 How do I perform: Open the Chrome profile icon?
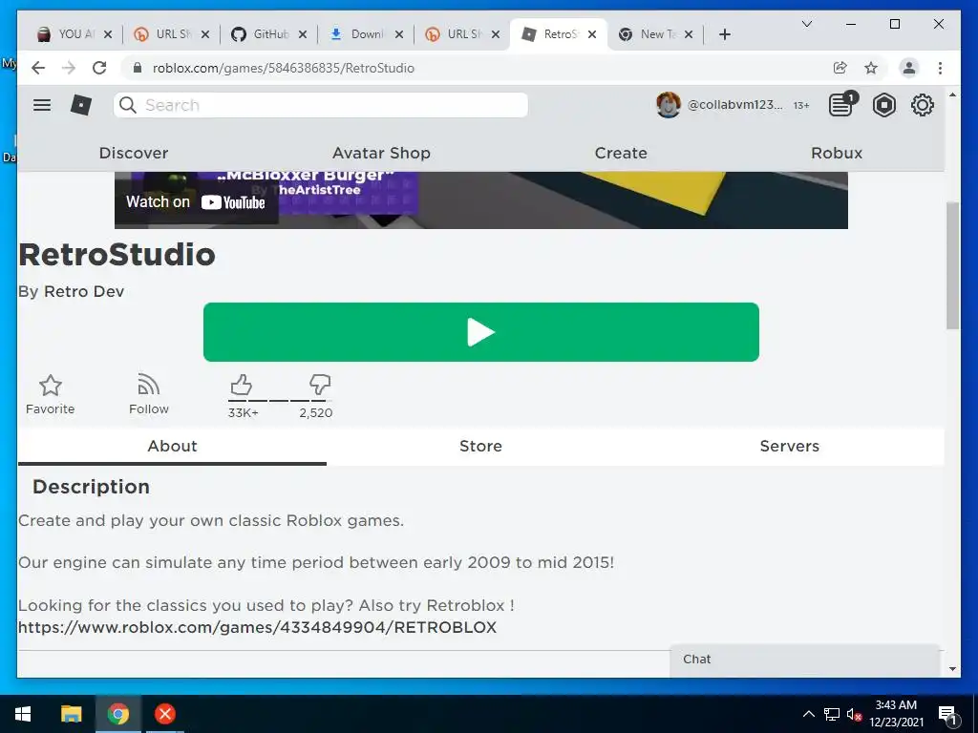(x=909, y=68)
